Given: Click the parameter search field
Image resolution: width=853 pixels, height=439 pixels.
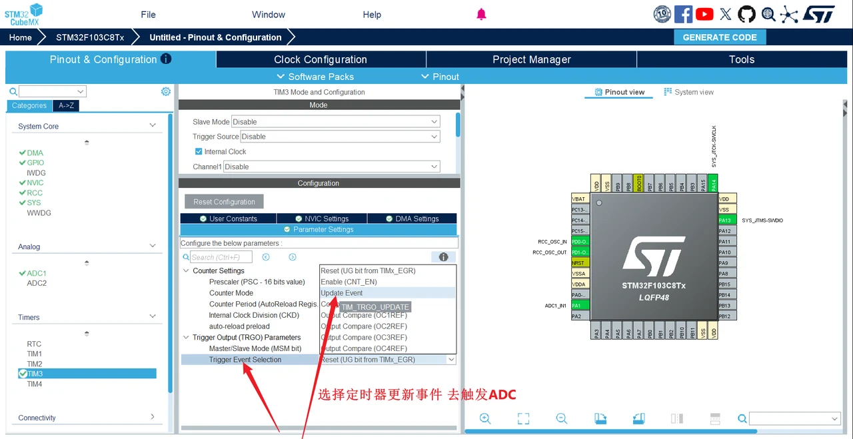Looking at the screenshot, I should pyautogui.click(x=221, y=257).
